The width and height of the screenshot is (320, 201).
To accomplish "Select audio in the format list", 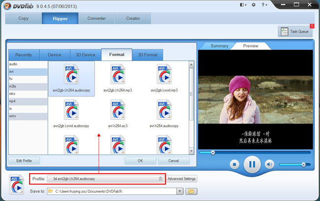I will tap(28, 64).
